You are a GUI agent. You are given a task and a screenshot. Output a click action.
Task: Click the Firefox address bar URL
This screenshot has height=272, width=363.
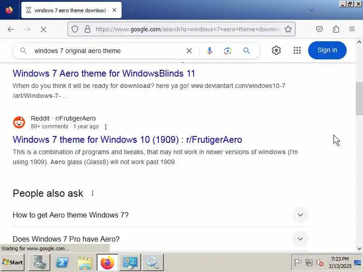click(187, 29)
